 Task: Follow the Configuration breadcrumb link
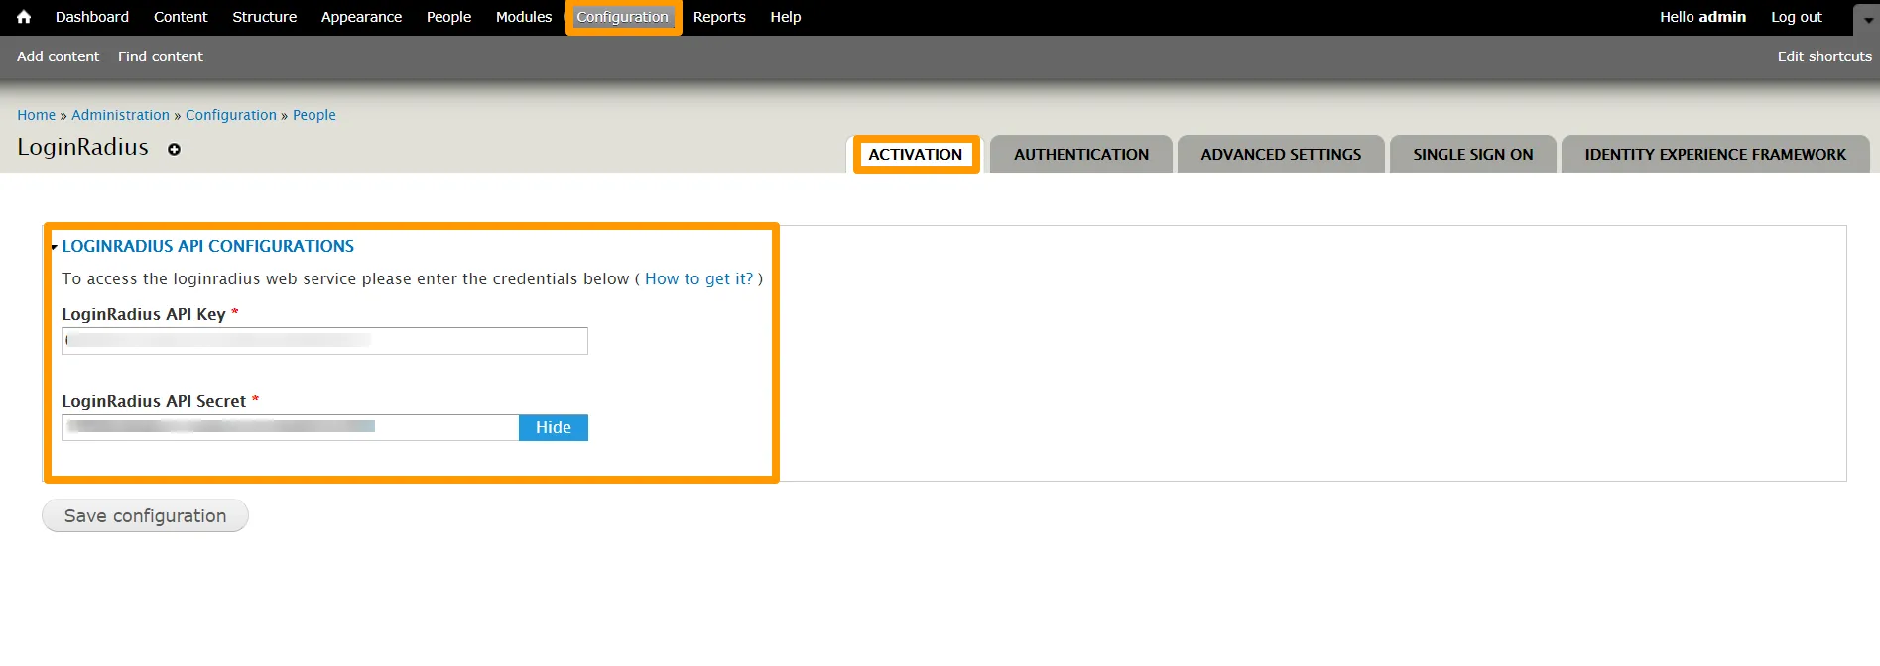tap(231, 115)
